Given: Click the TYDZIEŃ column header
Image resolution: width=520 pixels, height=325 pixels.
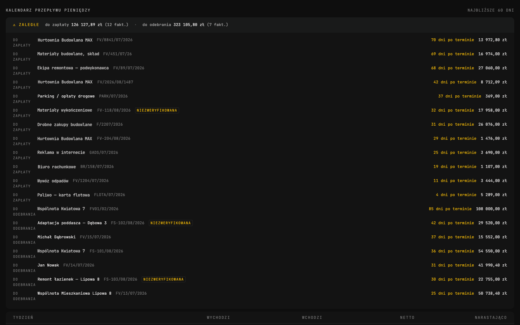Looking at the screenshot, I should coord(23,318).
